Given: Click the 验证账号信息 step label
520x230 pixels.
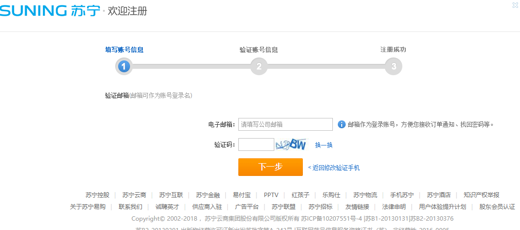Looking at the screenshot, I should point(259,50).
